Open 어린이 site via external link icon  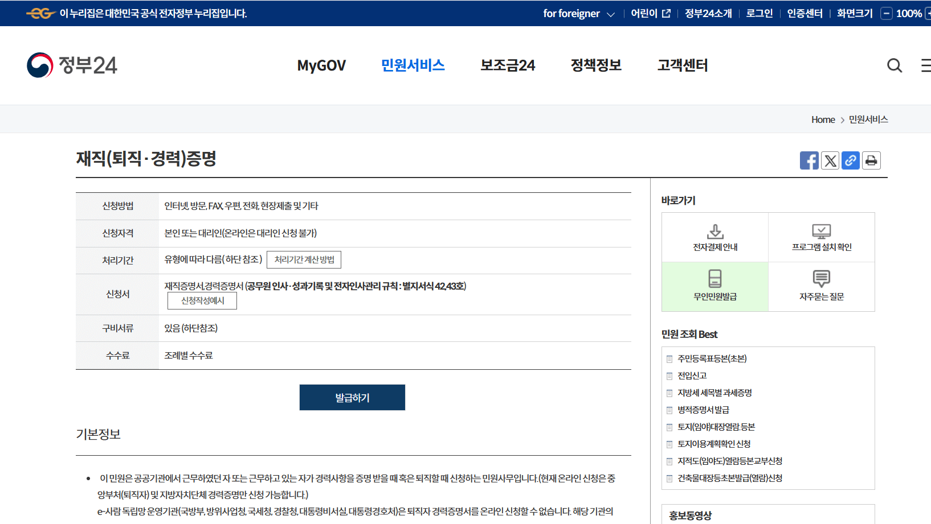coord(666,13)
